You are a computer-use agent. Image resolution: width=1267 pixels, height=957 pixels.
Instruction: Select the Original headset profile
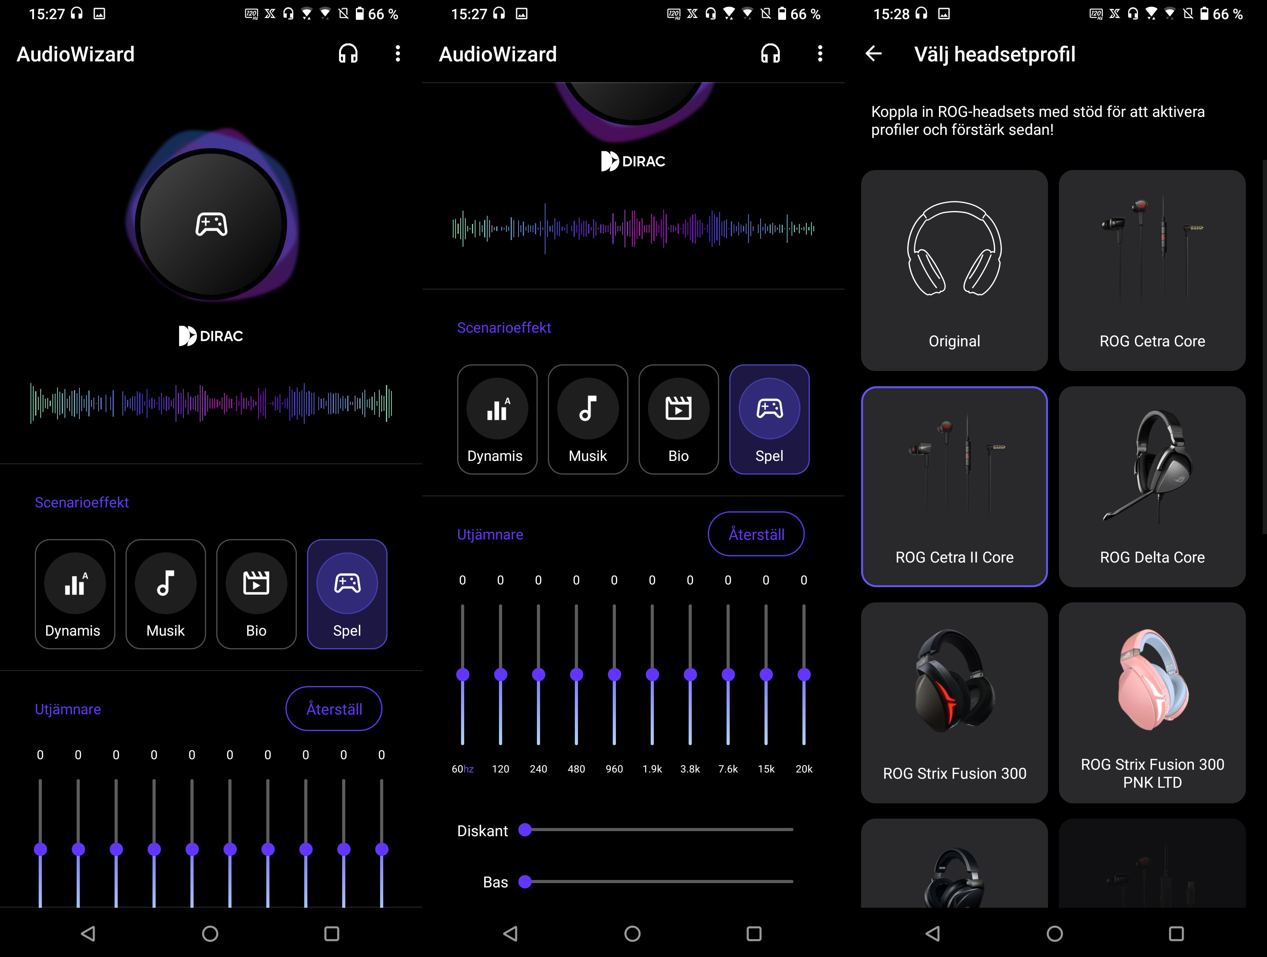tap(954, 270)
